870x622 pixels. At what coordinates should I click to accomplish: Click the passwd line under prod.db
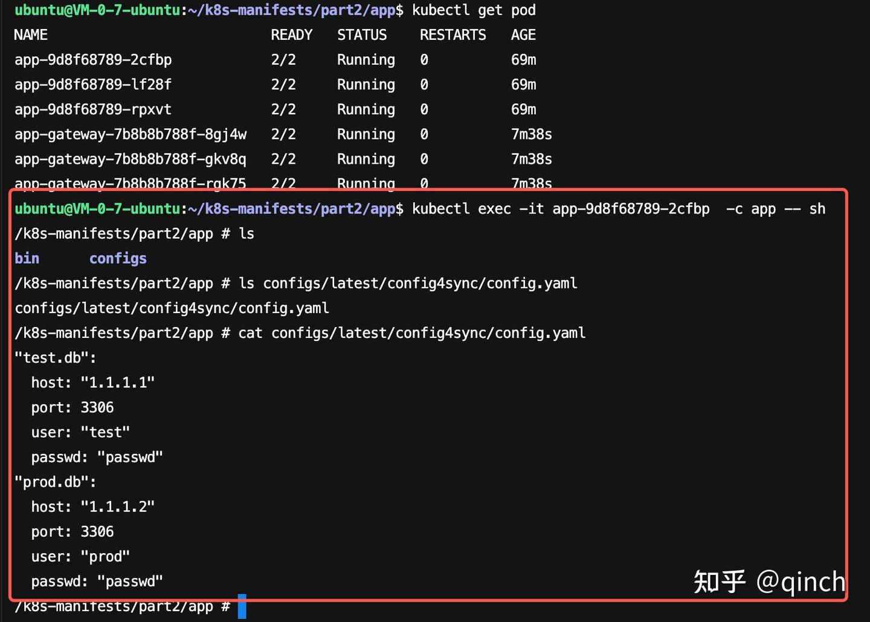97,581
